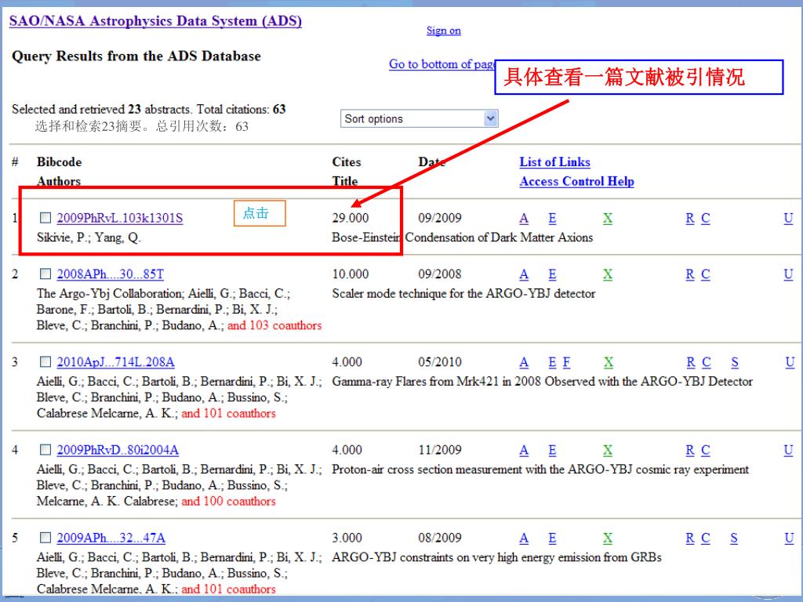The width and height of the screenshot is (803, 602).
Task: Click the A abstract link for Bose-Einstein Condensation paper
Action: click(x=524, y=219)
